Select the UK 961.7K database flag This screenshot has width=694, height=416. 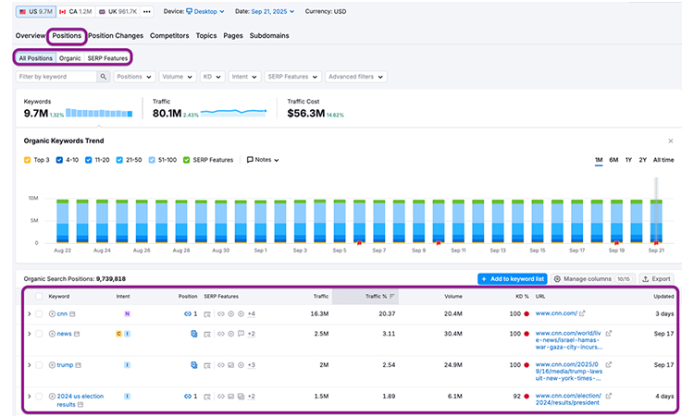click(118, 11)
